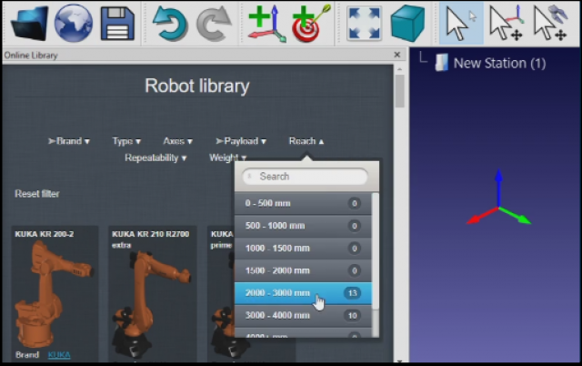Click the Reset filter link
This screenshot has height=366, width=582.
pos(37,194)
